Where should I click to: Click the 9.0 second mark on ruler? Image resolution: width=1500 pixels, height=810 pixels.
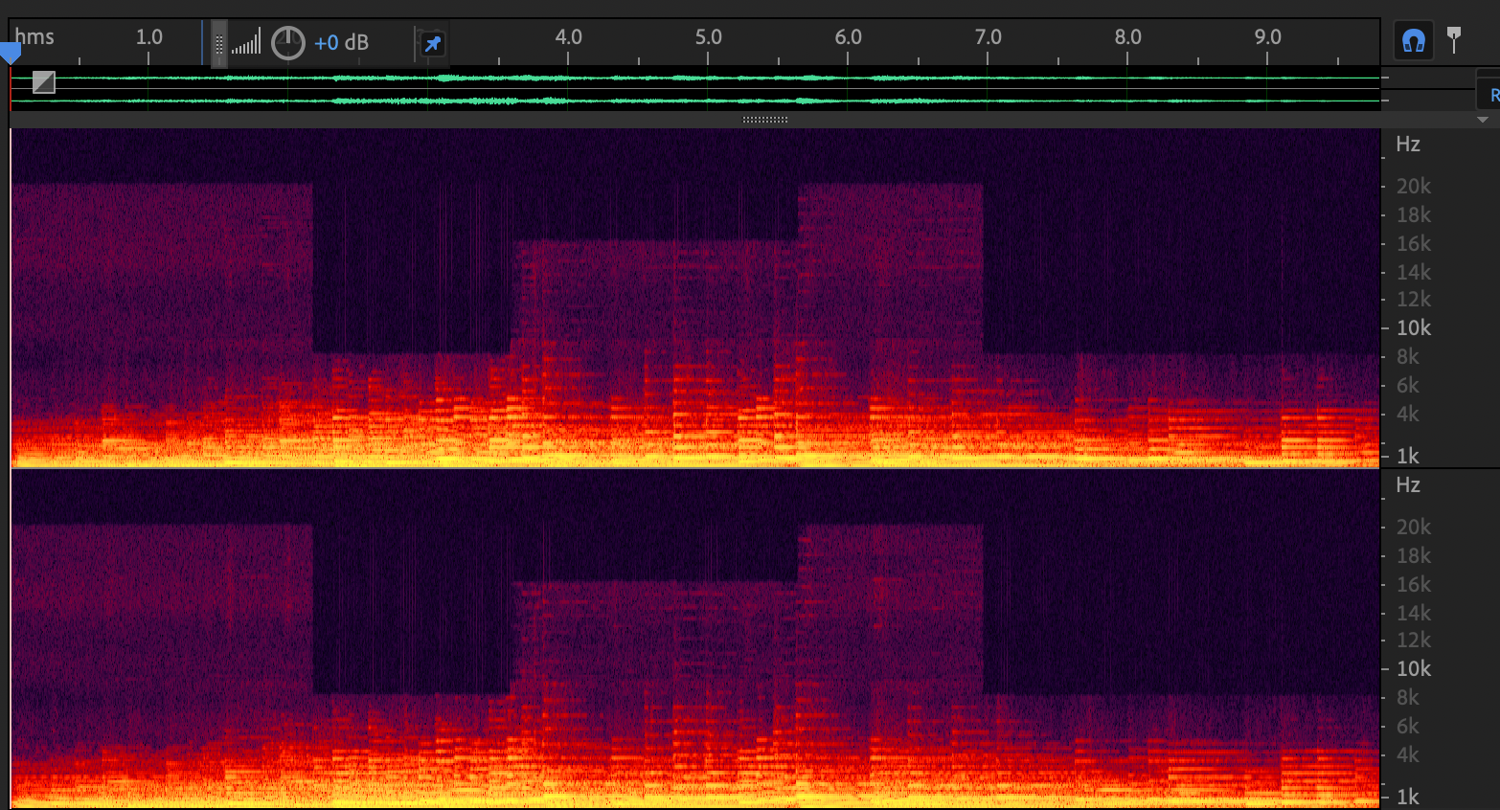tap(1267, 37)
